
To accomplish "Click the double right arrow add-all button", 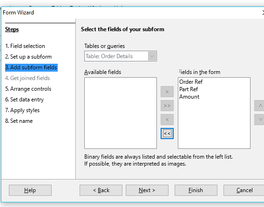I will tap(167, 106).
